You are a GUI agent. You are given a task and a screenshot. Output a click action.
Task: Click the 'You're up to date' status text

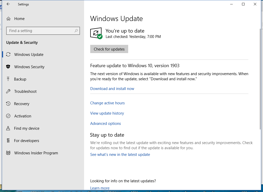125,31
